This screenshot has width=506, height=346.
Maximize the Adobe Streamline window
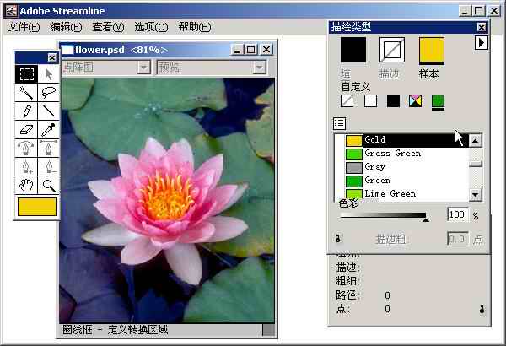pyautogui.click(x=478, y=11)
